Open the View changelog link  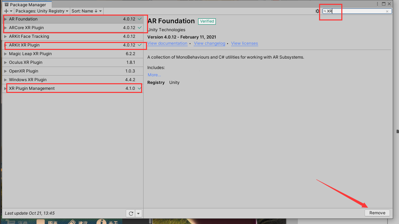[210, 43]
